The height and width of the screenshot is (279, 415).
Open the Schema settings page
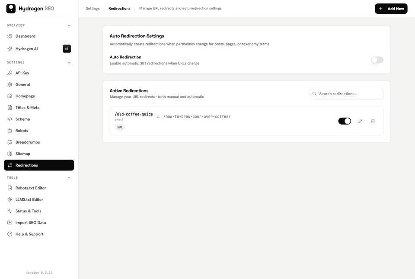(x=39, y=119)
